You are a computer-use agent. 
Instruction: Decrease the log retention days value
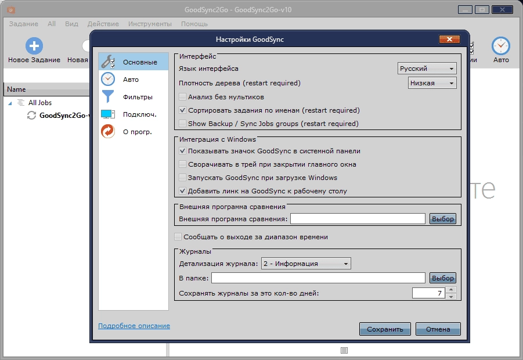(451, 296)
